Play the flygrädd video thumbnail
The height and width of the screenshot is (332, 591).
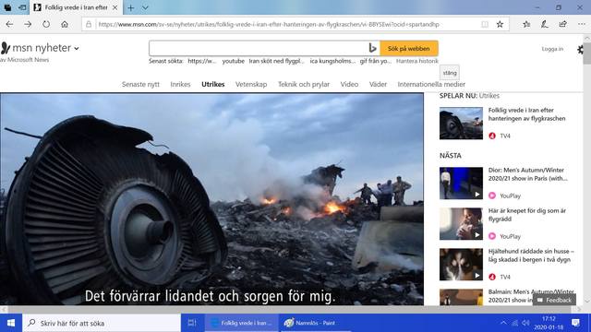pyautogui.click(x=461, y=224)
